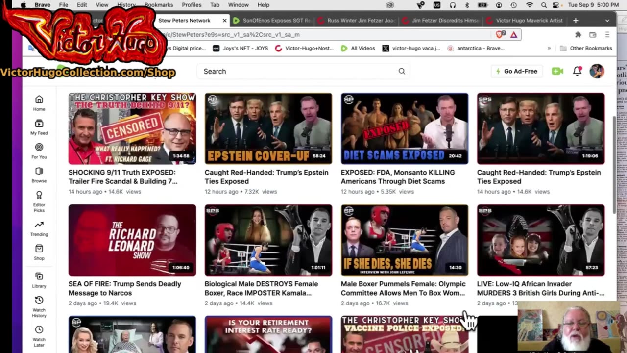Image resolution: width=627 pixels, height=353 pixels.
Task: Play the If She Dies, She Dies thumbnail
Action: [x=405, y=240]
